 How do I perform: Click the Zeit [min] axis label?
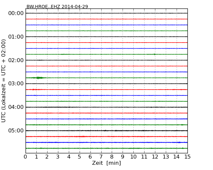(106, 163)
